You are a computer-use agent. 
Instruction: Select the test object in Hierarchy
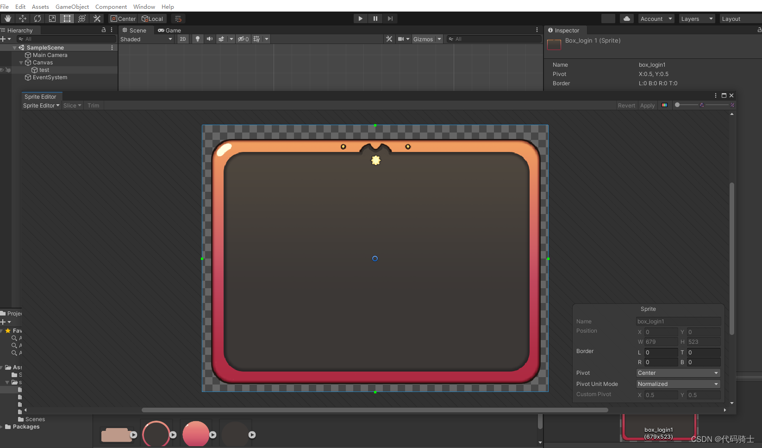pyautogui.click(x=44, y=70)
